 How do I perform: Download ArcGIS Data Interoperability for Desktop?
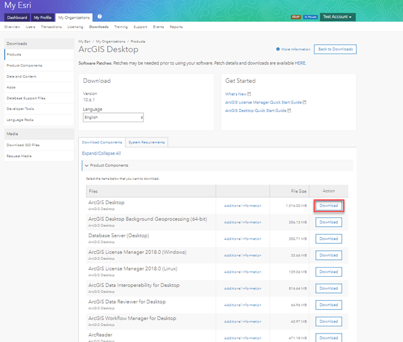click(329, 288)
